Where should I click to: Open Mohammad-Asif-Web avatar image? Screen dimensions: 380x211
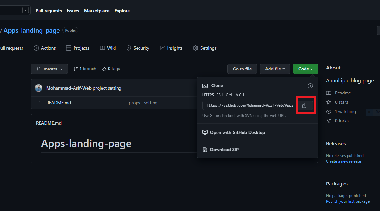pyautogui.click(x=39, y=88)
